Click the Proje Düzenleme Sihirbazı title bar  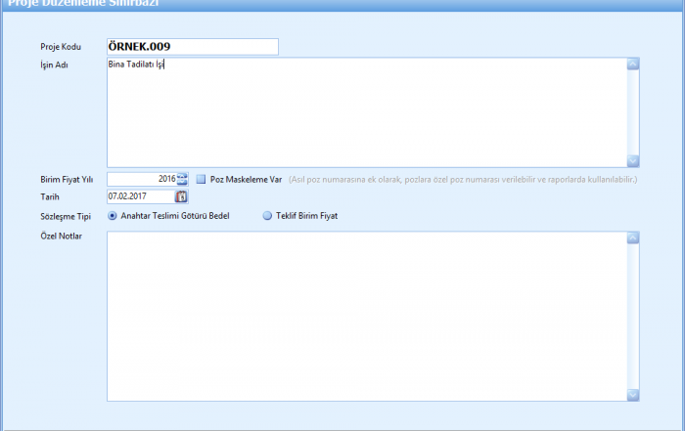(342, 4)
